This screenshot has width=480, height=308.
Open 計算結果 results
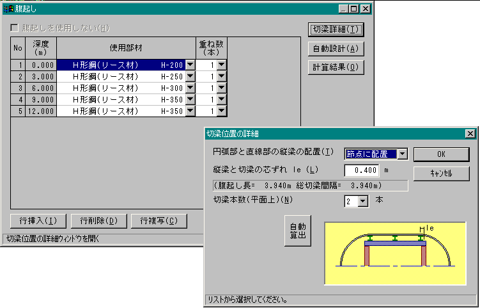click(336, 67)
